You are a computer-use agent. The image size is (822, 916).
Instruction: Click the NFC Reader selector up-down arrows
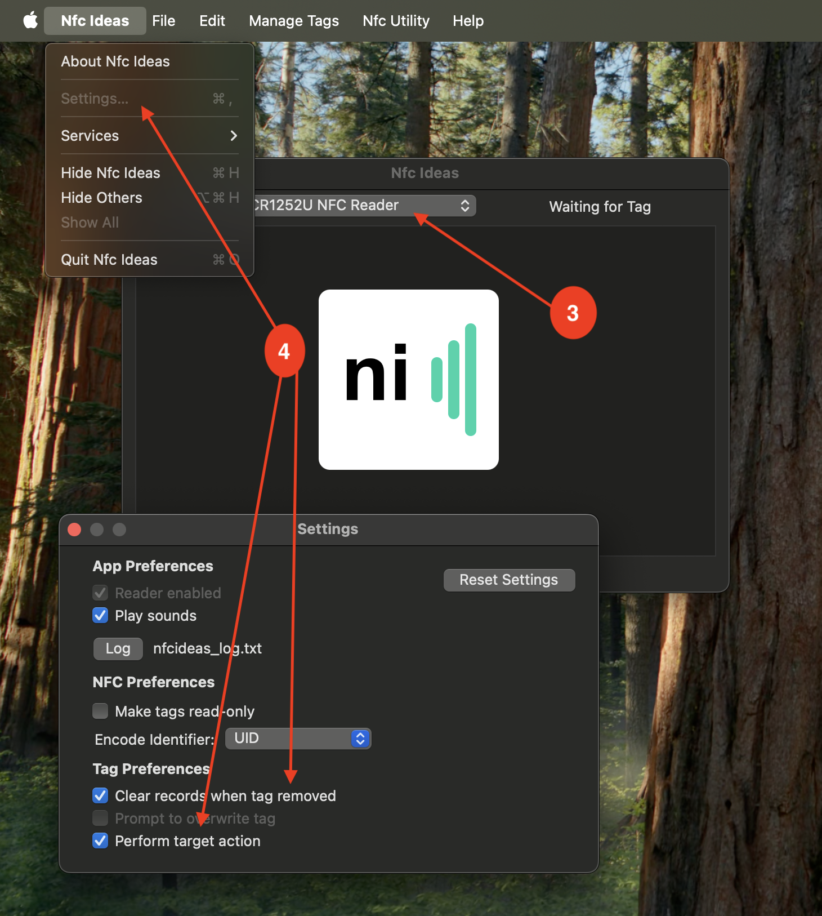coord(465,206)
